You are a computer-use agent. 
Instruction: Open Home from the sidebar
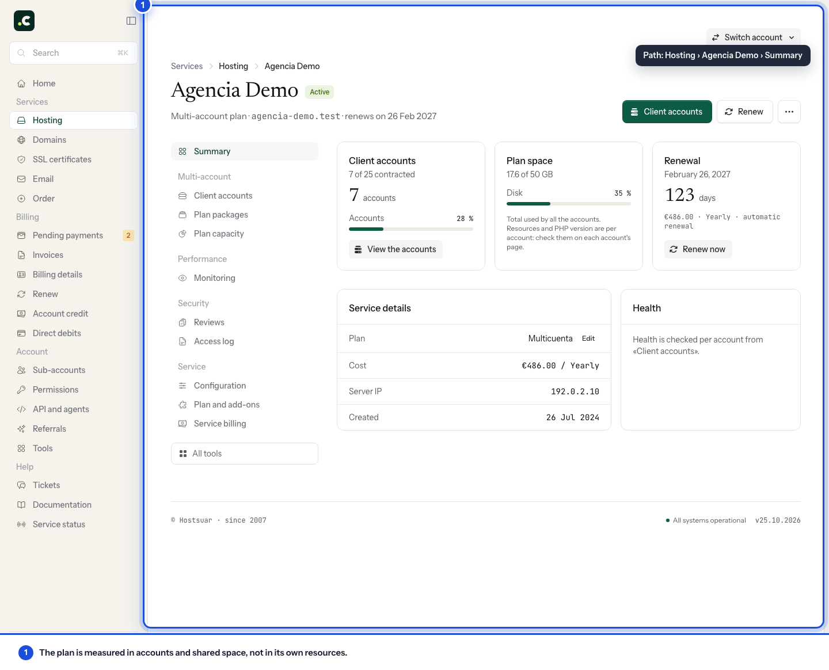[74, 83]
